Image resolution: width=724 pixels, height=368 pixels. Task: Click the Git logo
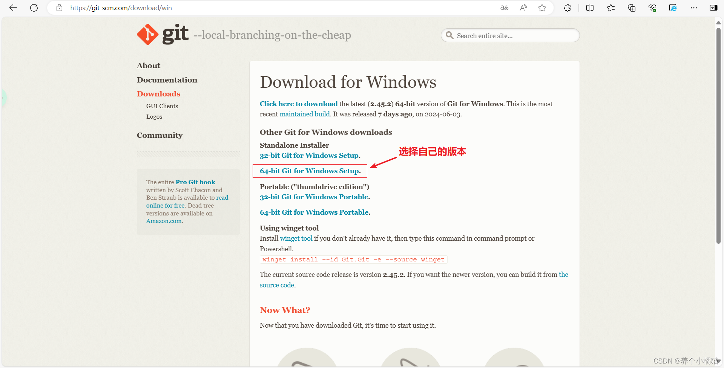[x=163, y=34]
